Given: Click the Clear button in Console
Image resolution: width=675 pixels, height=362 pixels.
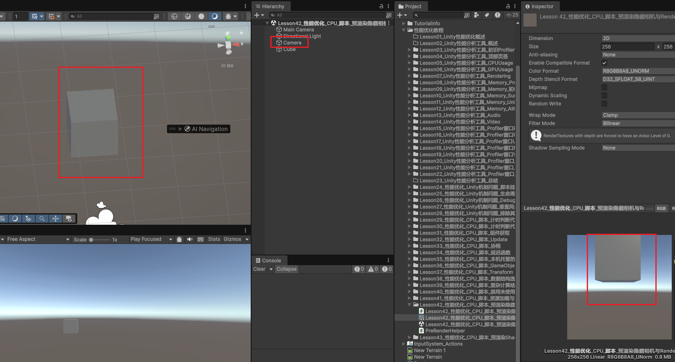Looking at the screenshot, I should 259,269.
